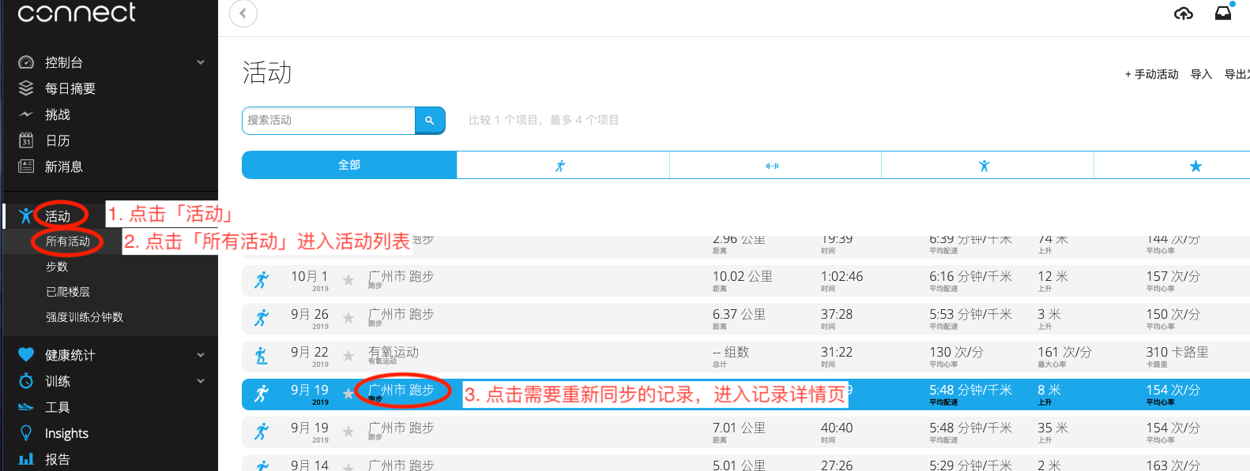Open the inbox notifications icon

click(1223, 13)
